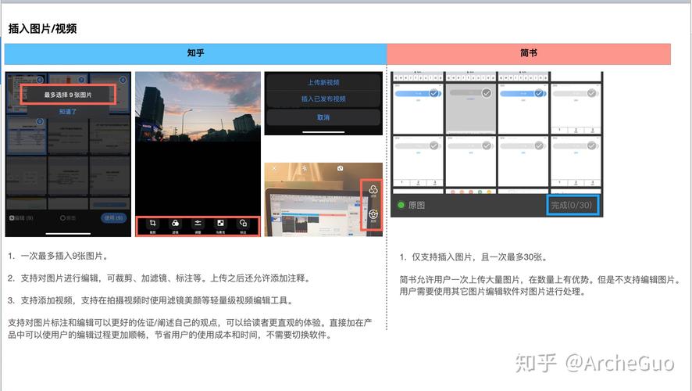This screenshot has width=692, height=391.
Task: Close the video camera with the X icon
Action: pos(274,168)
